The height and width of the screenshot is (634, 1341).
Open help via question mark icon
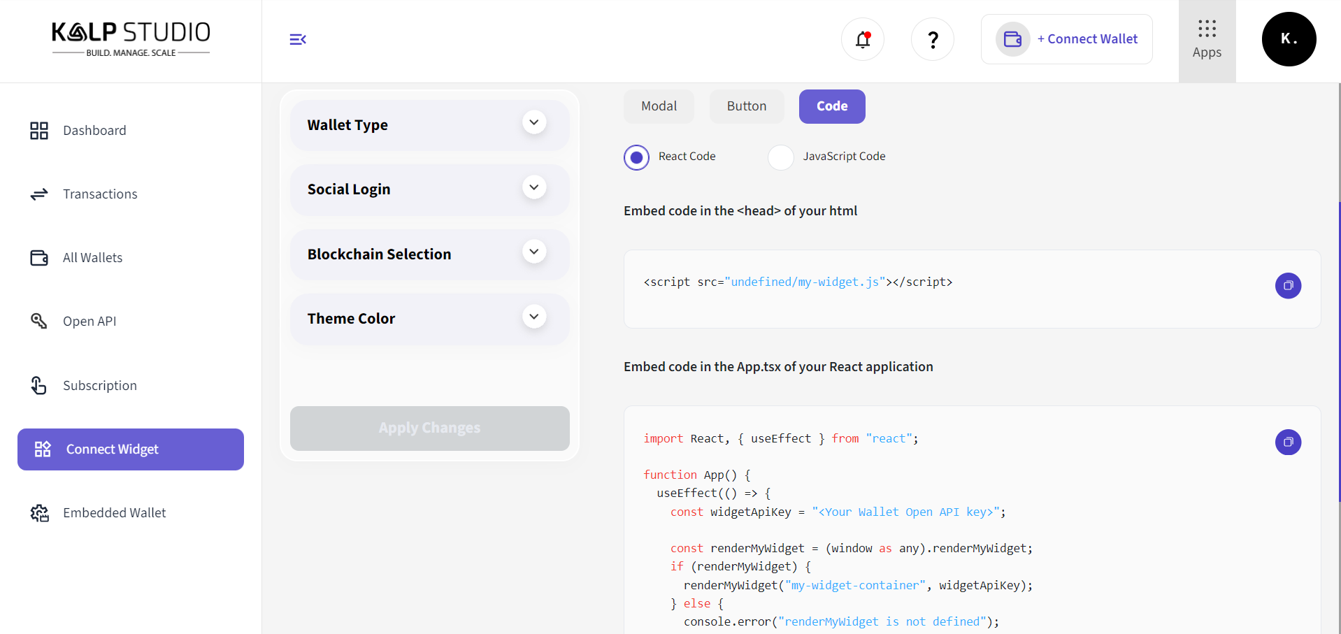(x=932, y=40)
